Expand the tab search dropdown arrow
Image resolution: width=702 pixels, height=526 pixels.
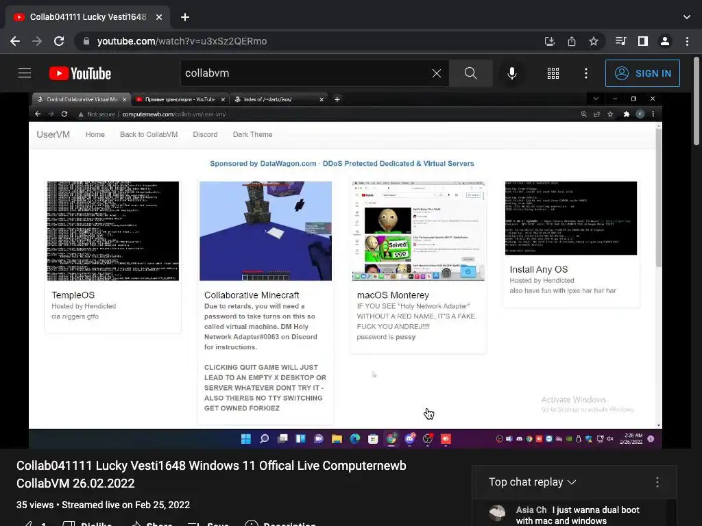click(x=687, y=17)
